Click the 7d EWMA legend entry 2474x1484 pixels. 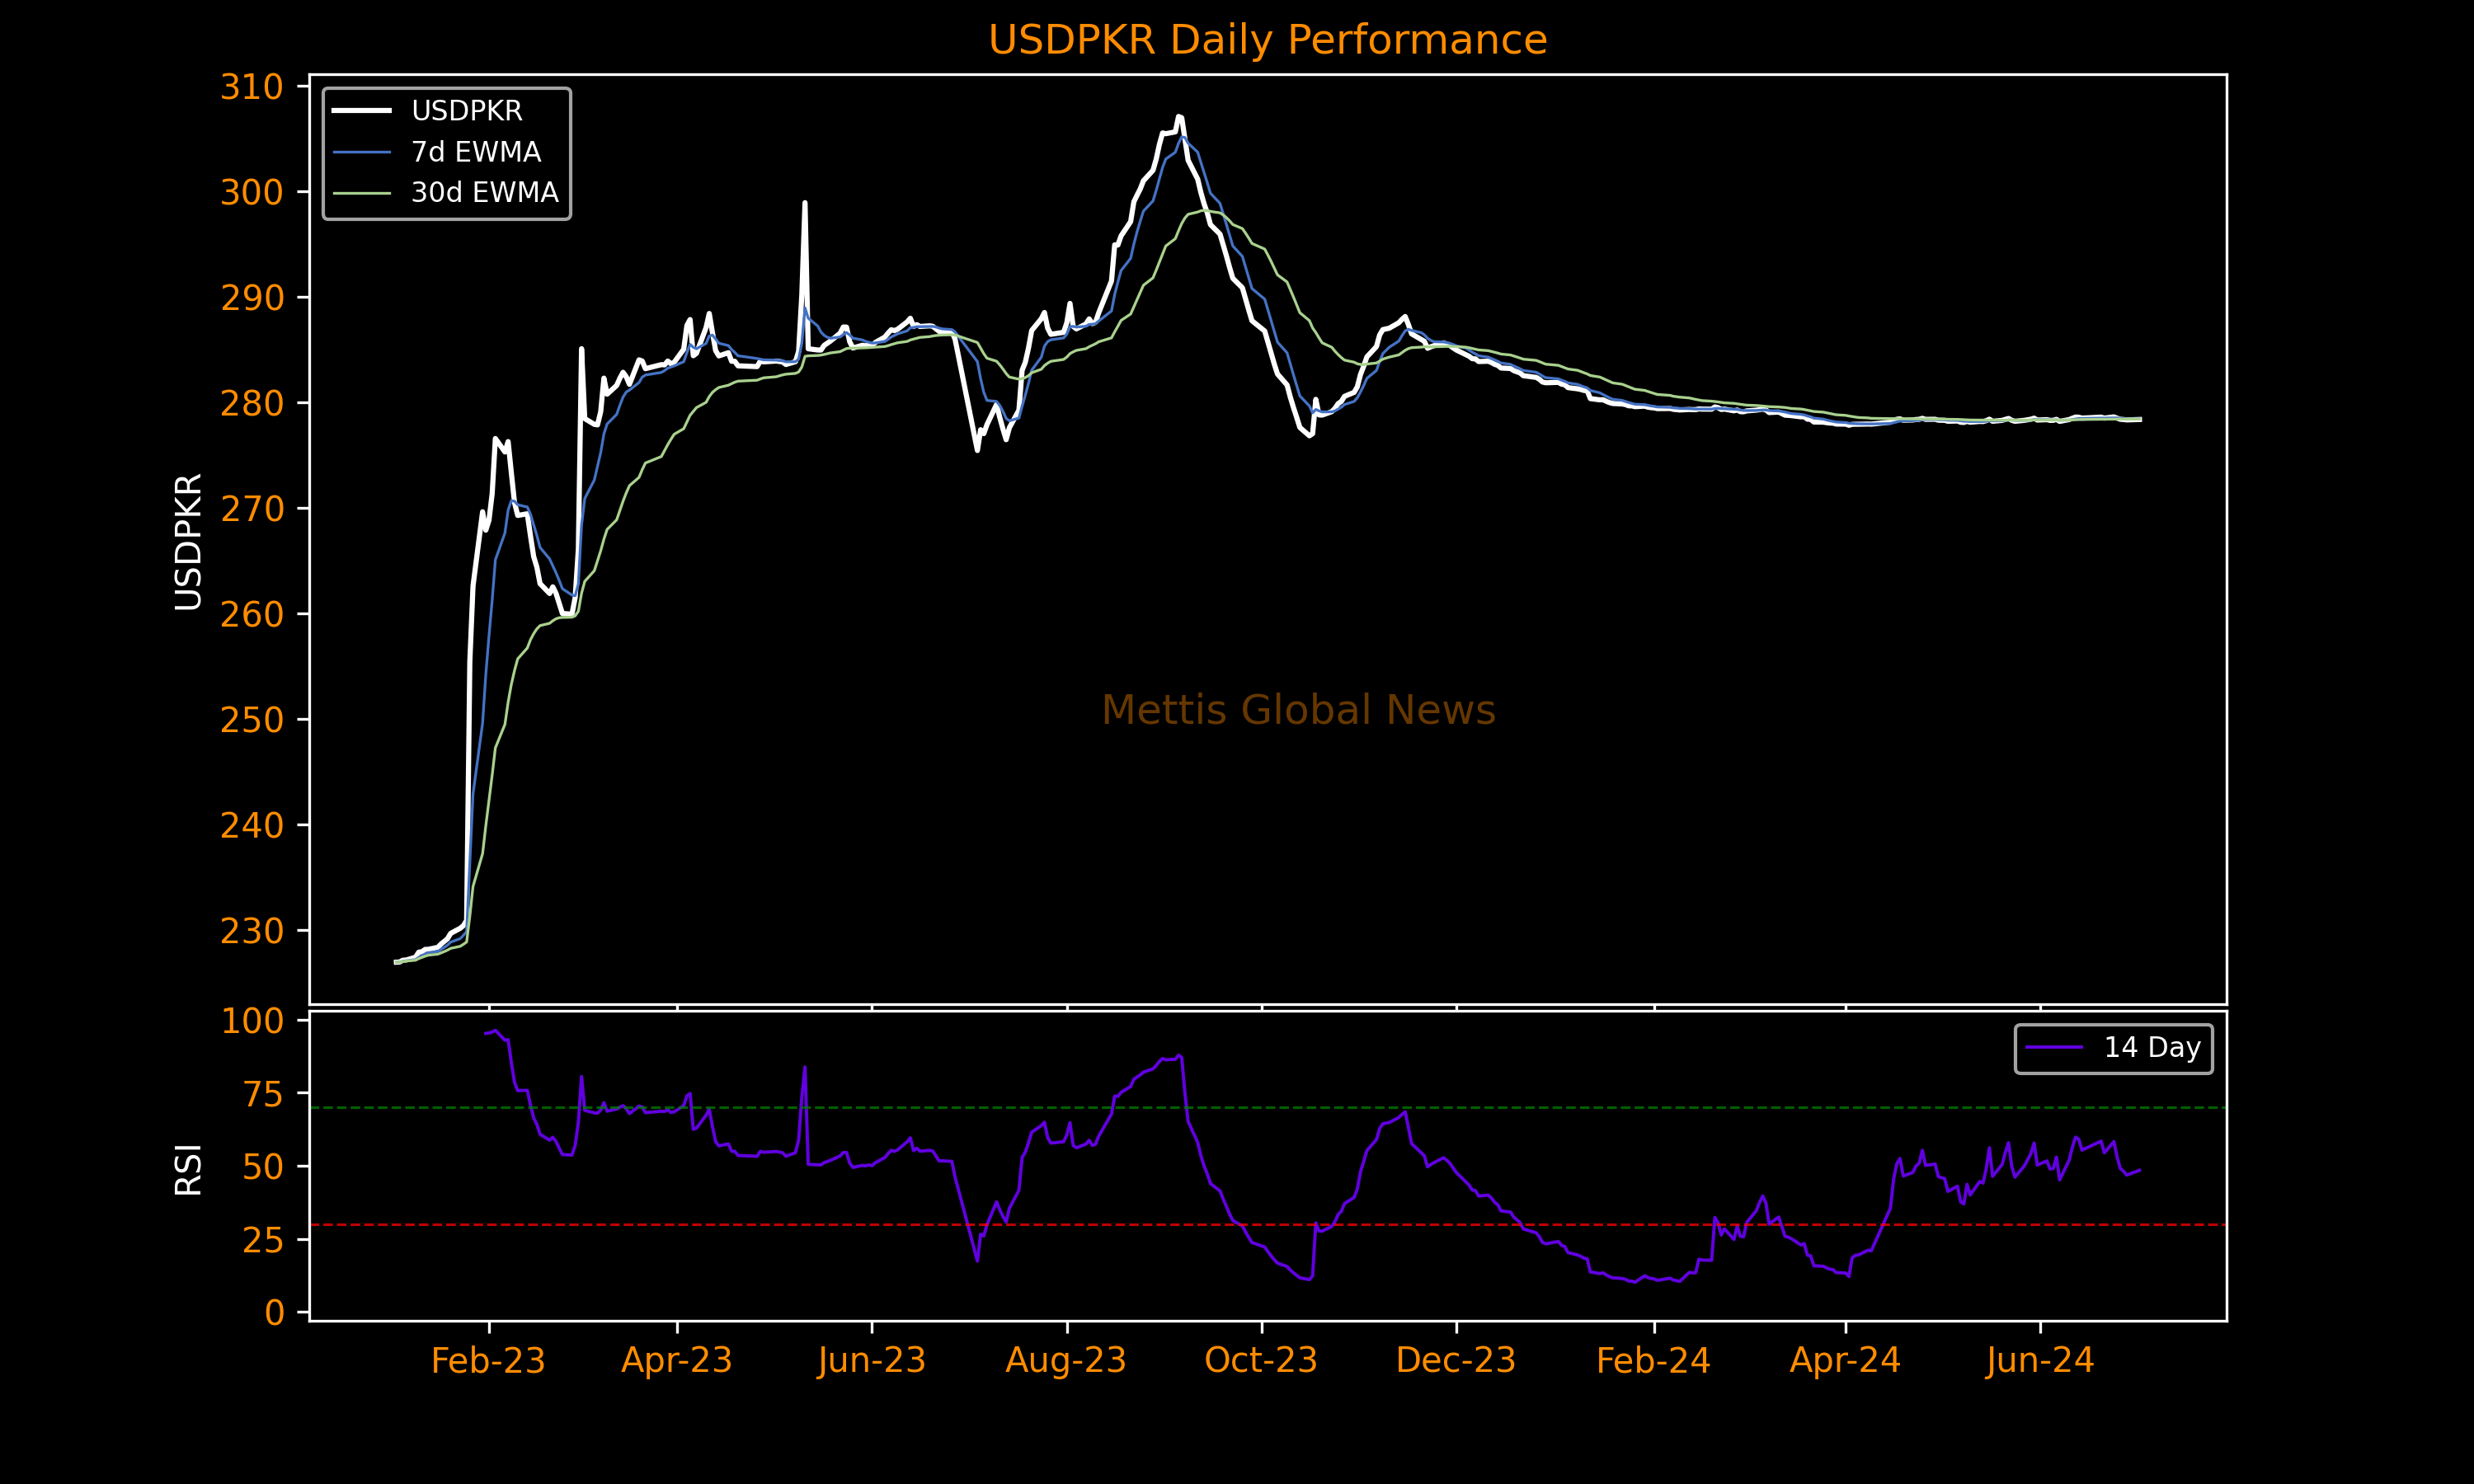475,152
